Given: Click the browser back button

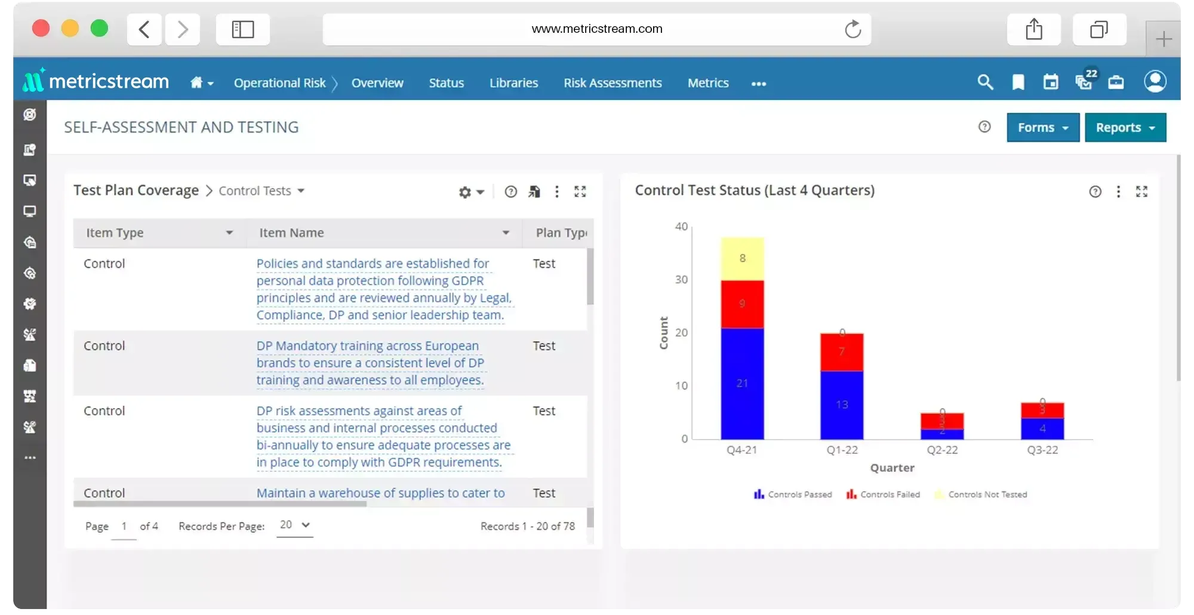Looking at the screenshot, I should [144, 29].
